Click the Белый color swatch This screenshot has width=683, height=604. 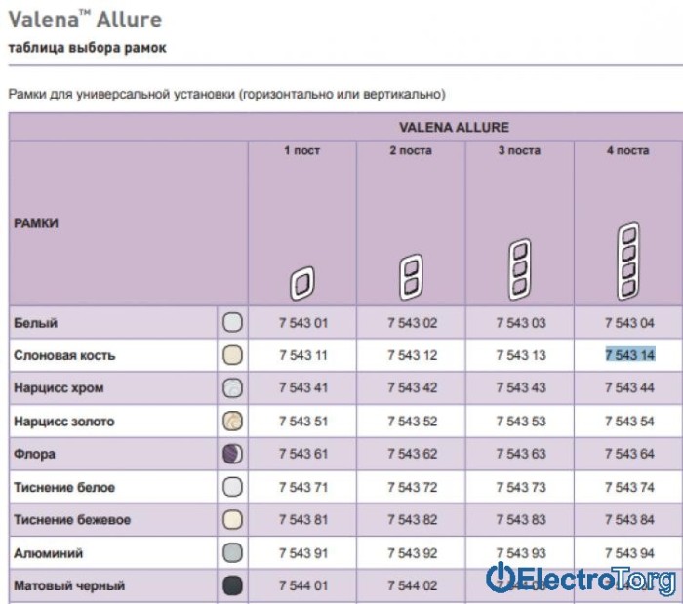232,323
